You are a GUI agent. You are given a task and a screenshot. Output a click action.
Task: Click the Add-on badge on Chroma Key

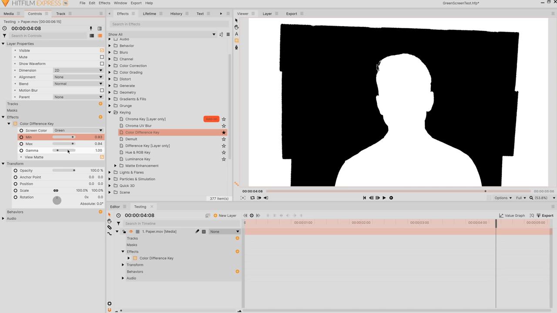[x=211, y=119]
